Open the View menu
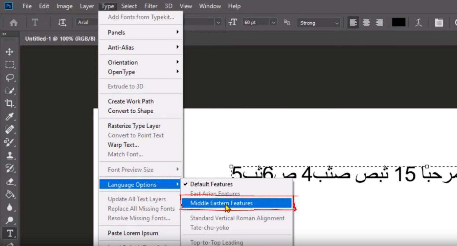Image resolution: width=457 pixels, height=246 pixels. pyautogui.click(x=186, y=6)
